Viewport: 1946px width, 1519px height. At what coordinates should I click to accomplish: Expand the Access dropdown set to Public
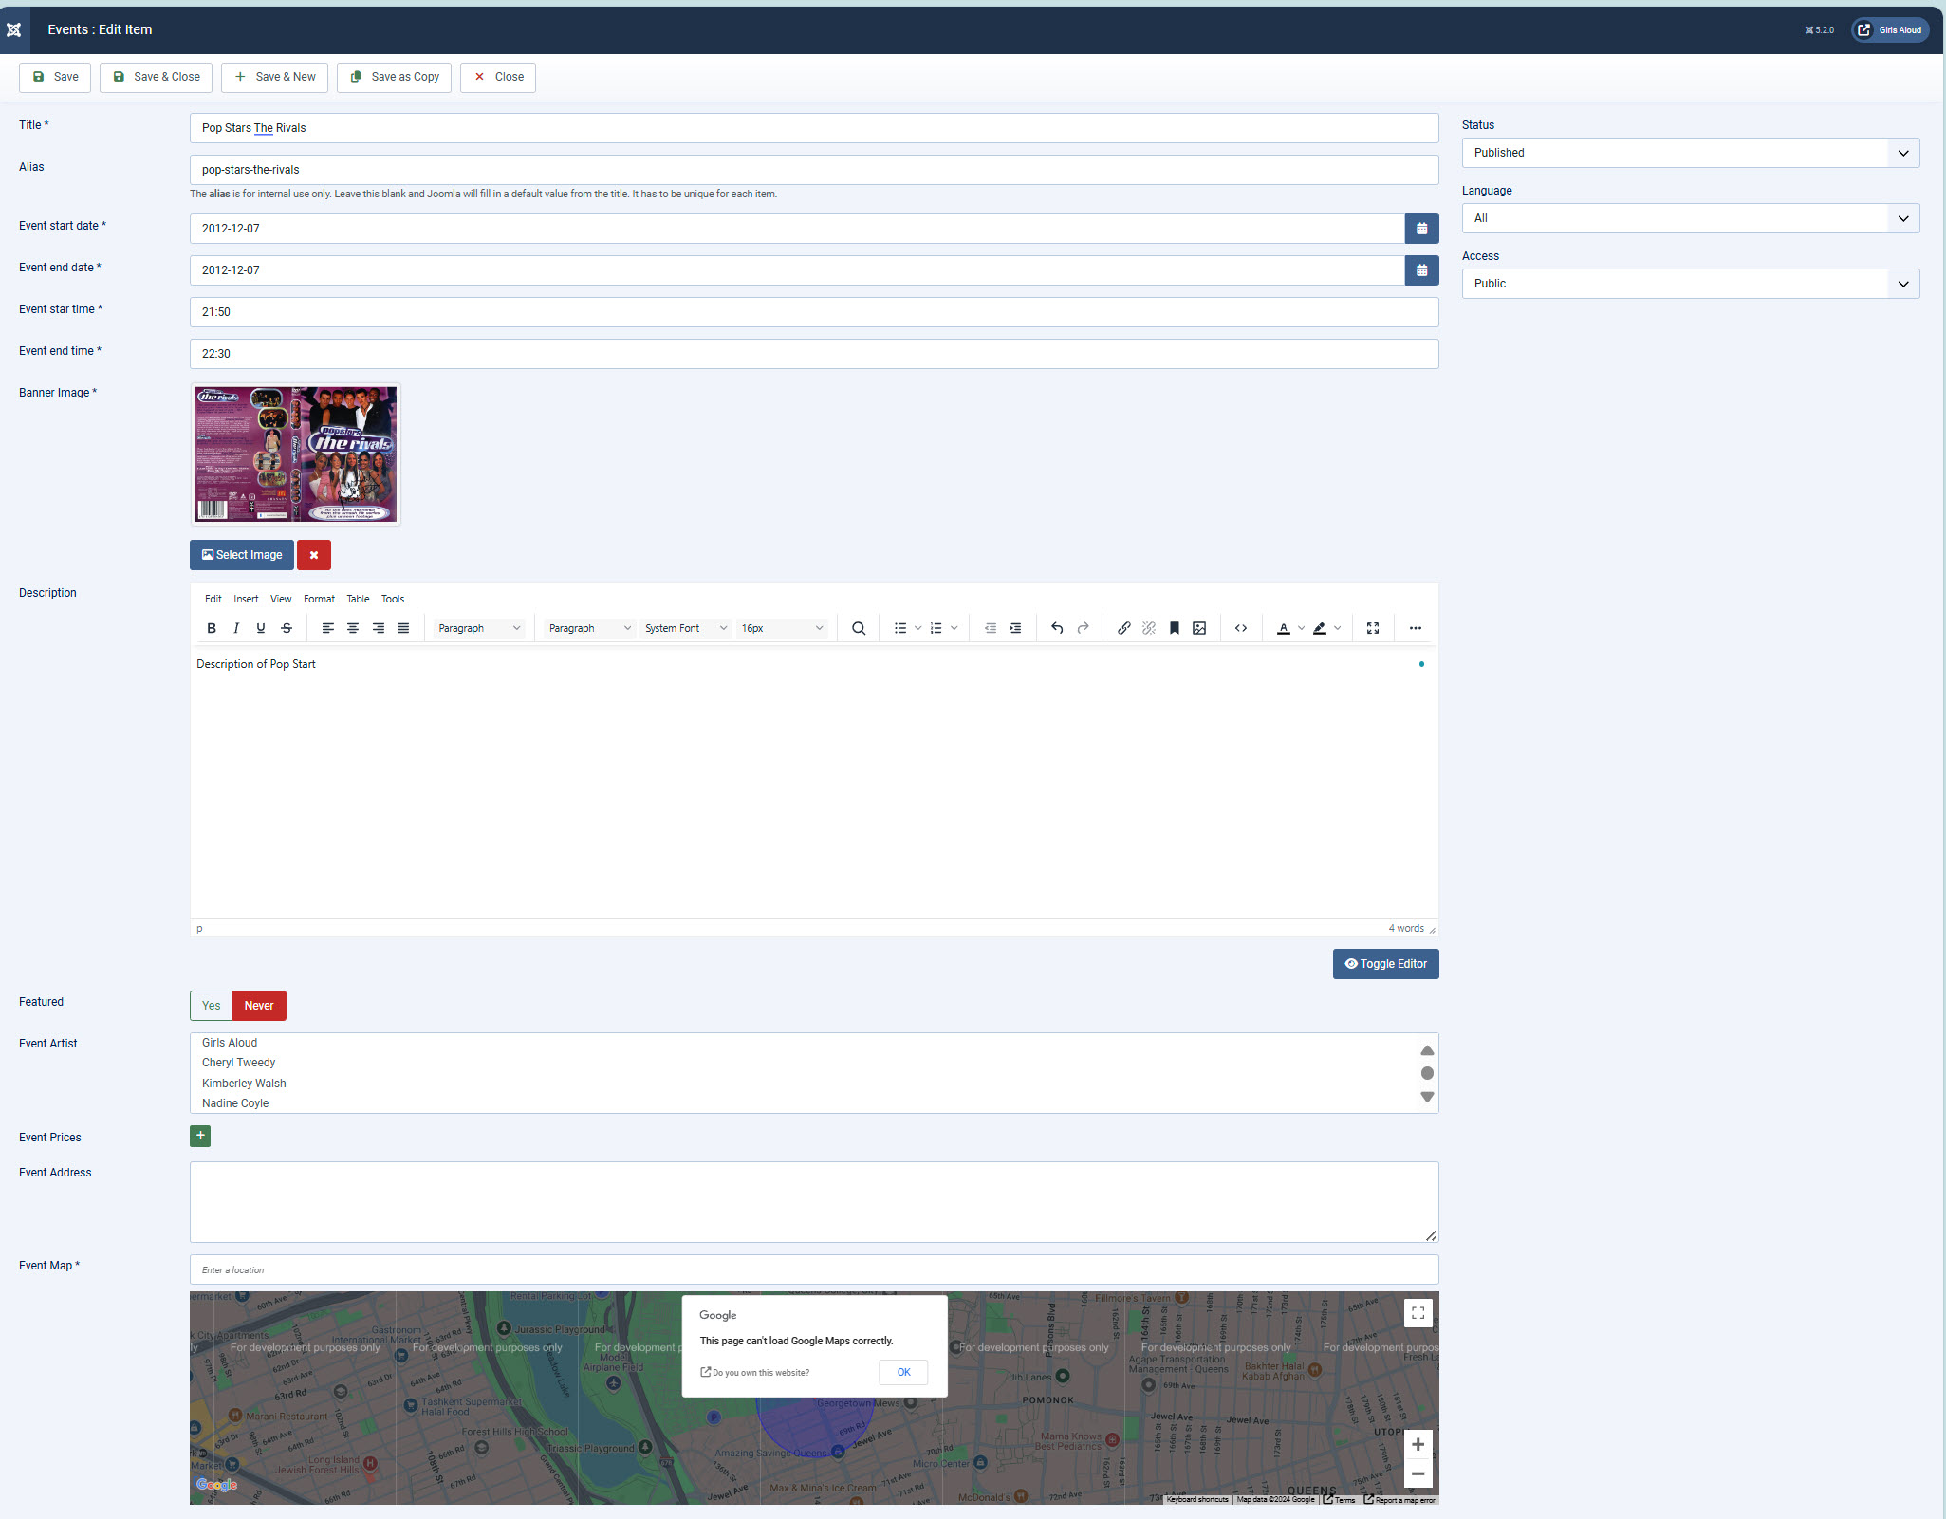[x=1690, y=284]
